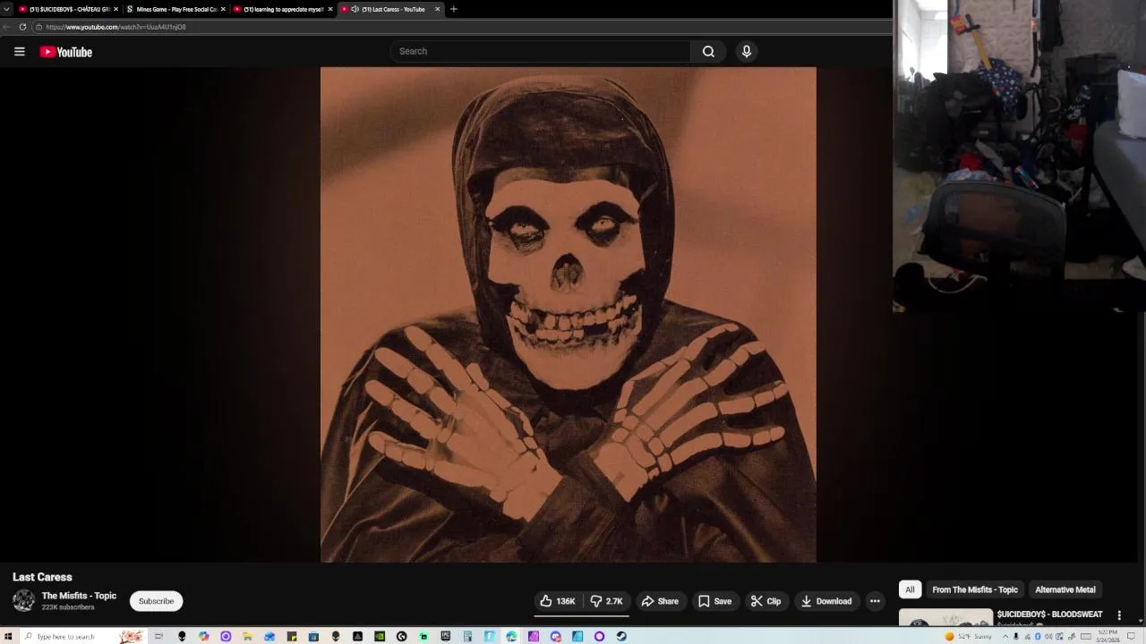Open $UICIDEBOY$ - BLOODSWEAT recommended video
Image resolution: width=1146 pixels, height=644 pixels.
(1049, 614)
